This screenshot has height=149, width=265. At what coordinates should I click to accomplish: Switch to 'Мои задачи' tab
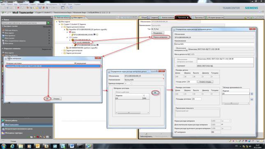78,17
